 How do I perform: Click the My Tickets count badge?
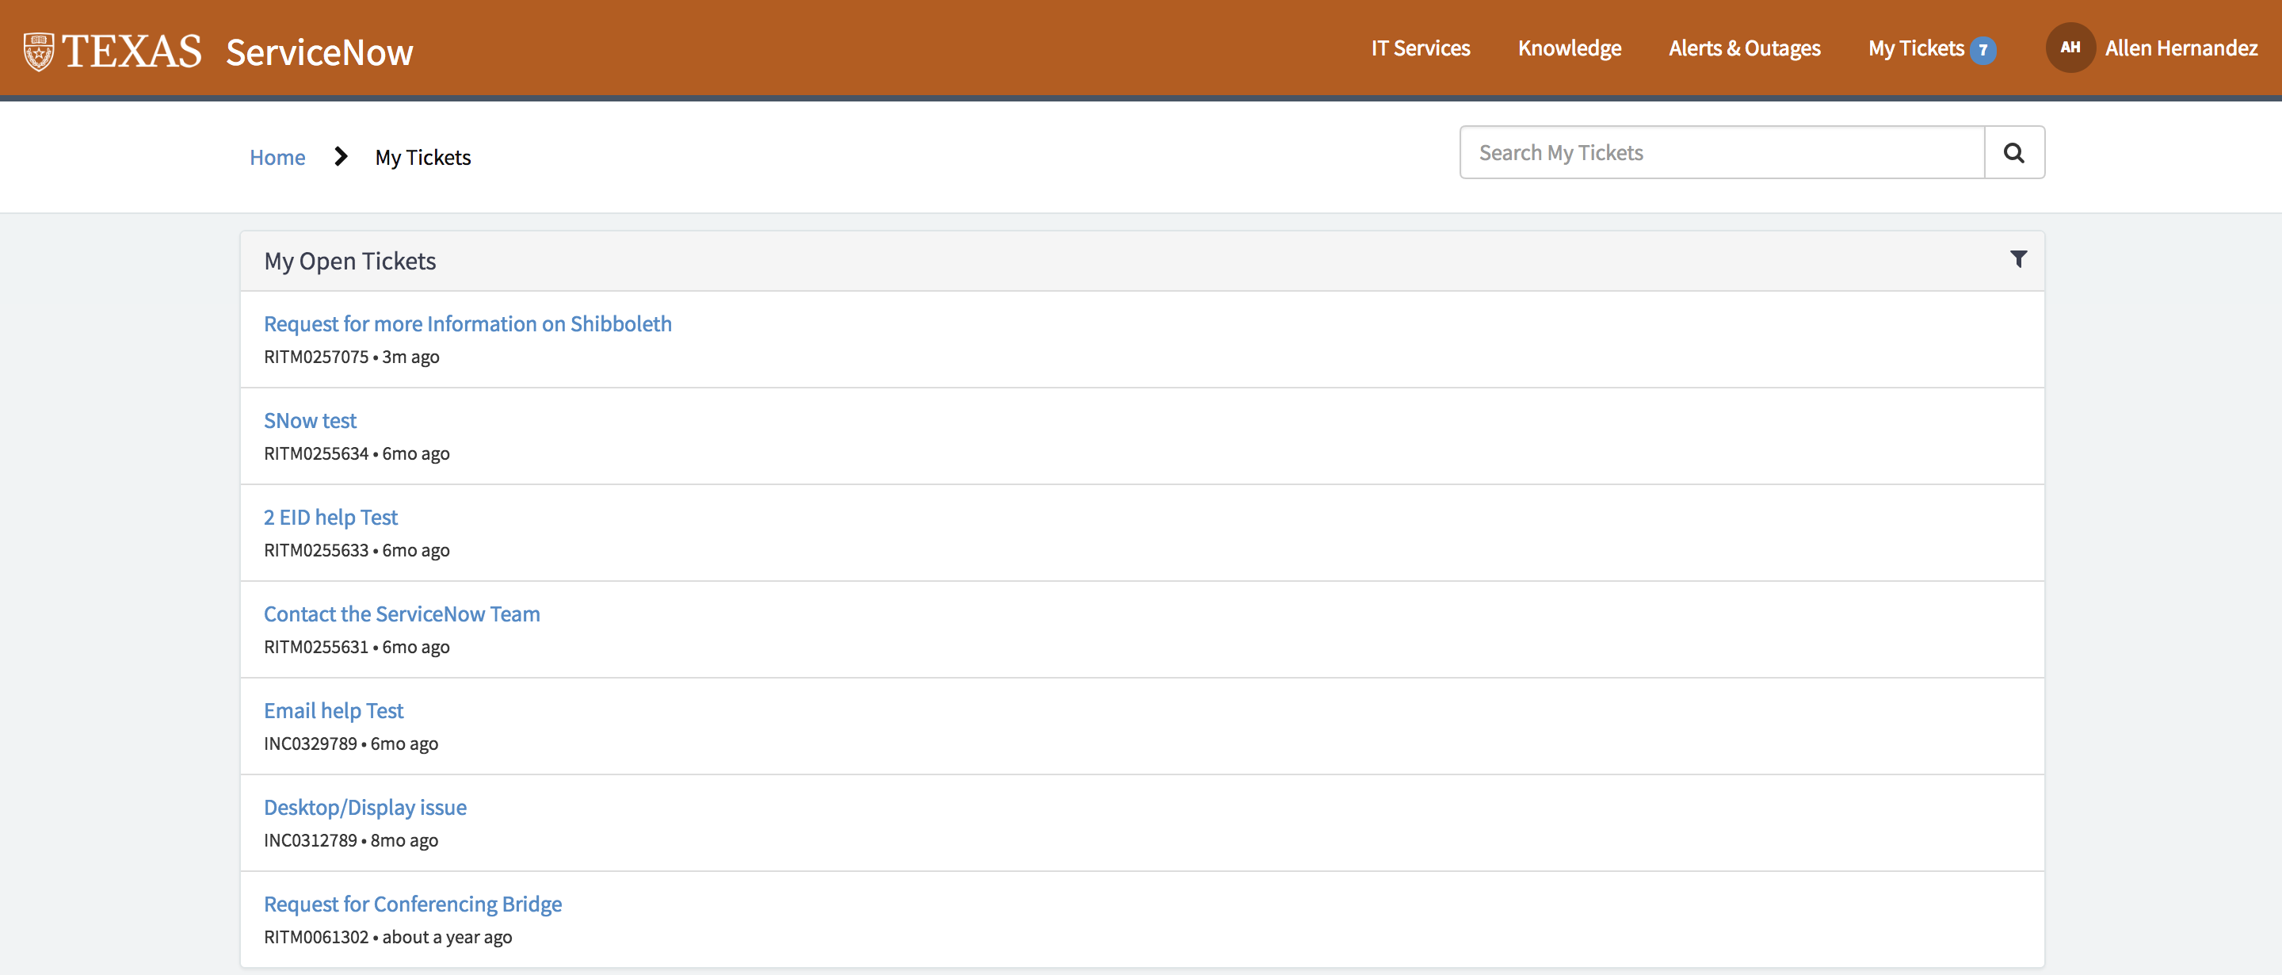(1983, 50)
